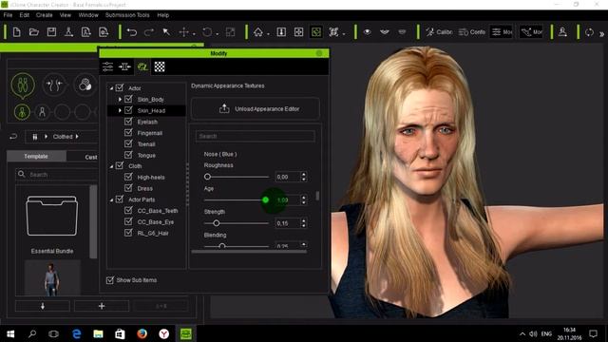The height and width of the screenshot is (342, 608).
Task: Select RL_G6_Hair tree item
Action: [x=153, y=233]
